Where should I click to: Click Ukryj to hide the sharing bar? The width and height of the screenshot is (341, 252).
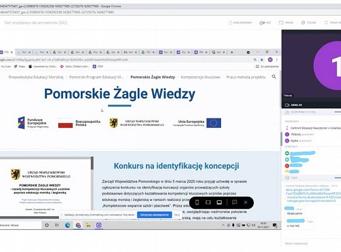(x=177, y=215)
